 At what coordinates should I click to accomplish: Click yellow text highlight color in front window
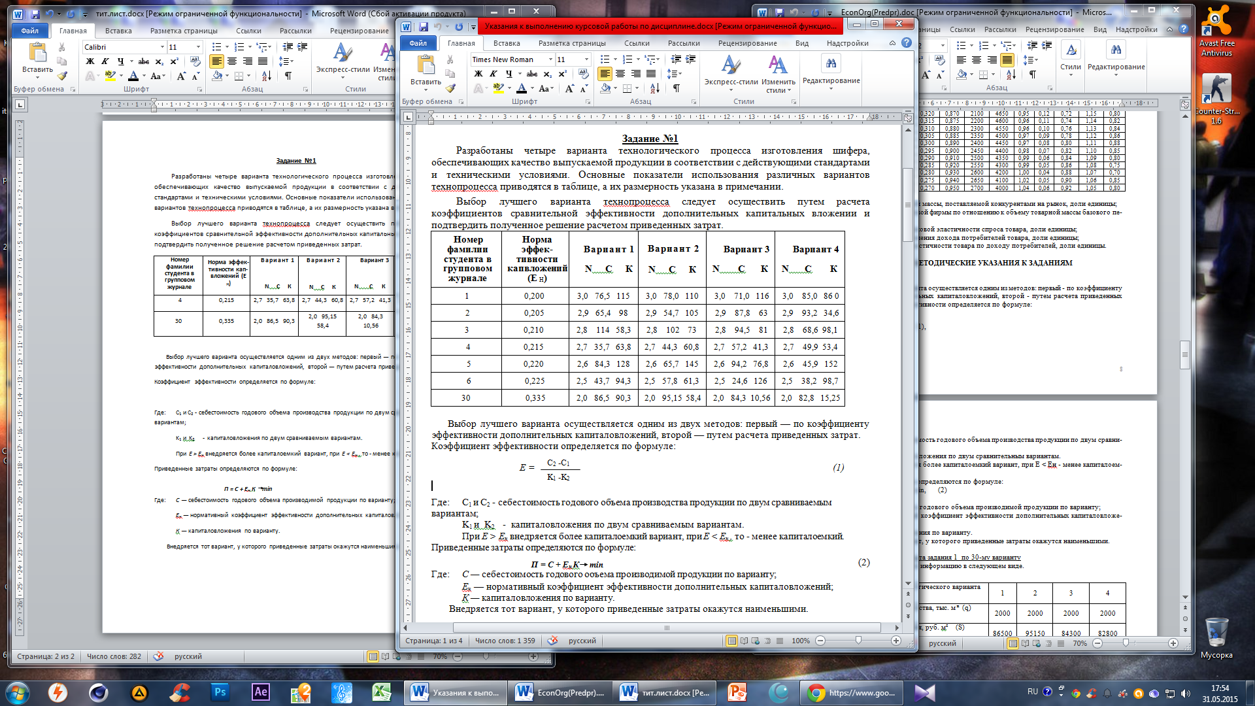tap(499, 88)
